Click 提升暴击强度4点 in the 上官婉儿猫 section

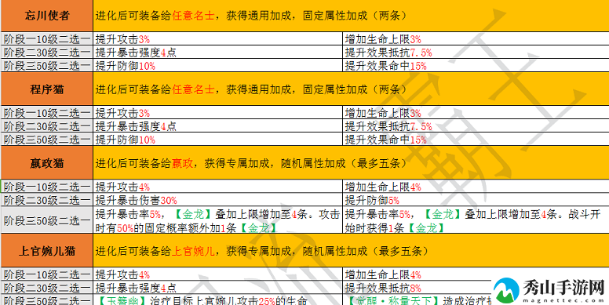pyautogui.click(x=218, y=288)
